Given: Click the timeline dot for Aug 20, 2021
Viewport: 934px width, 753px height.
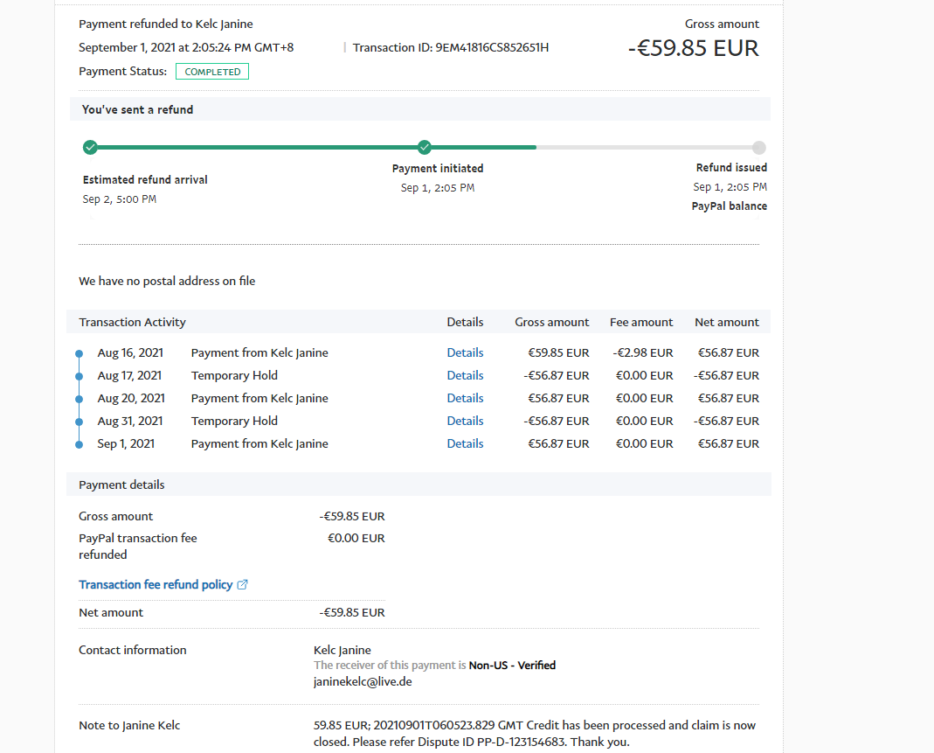Looking at the screenshot, I should coord(79,399).
